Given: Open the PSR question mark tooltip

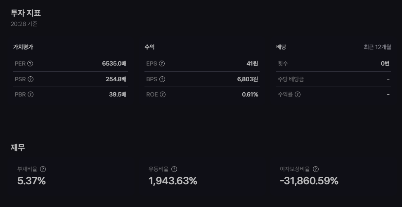Looking at the screenshot, I should pyautogui.click(x=31, y=79).
